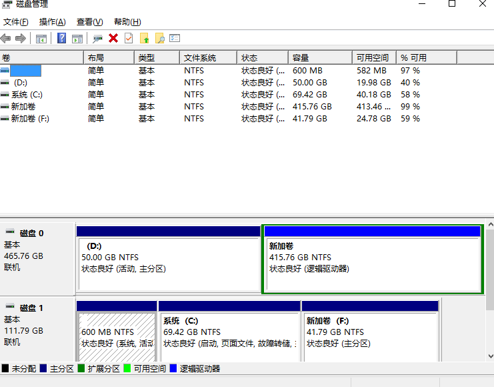Click the 24.78 GB free space cell
Viewport: 494px width, 387px height.
tap(373, 119)
